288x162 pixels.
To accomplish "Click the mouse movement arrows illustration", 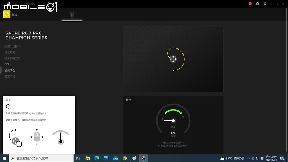I will click(x=37, y=137).
